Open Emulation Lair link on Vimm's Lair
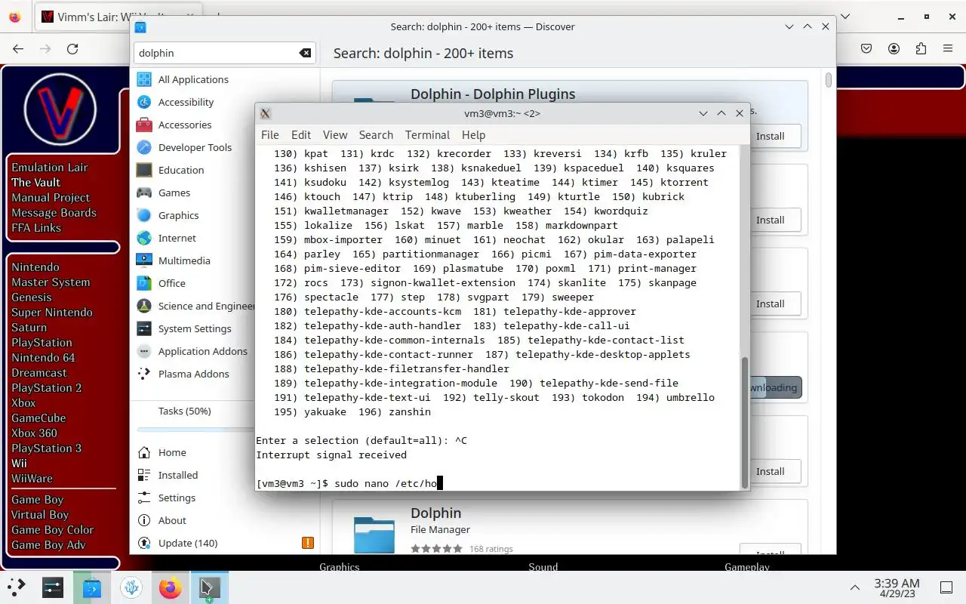 (x=50, y=167)
